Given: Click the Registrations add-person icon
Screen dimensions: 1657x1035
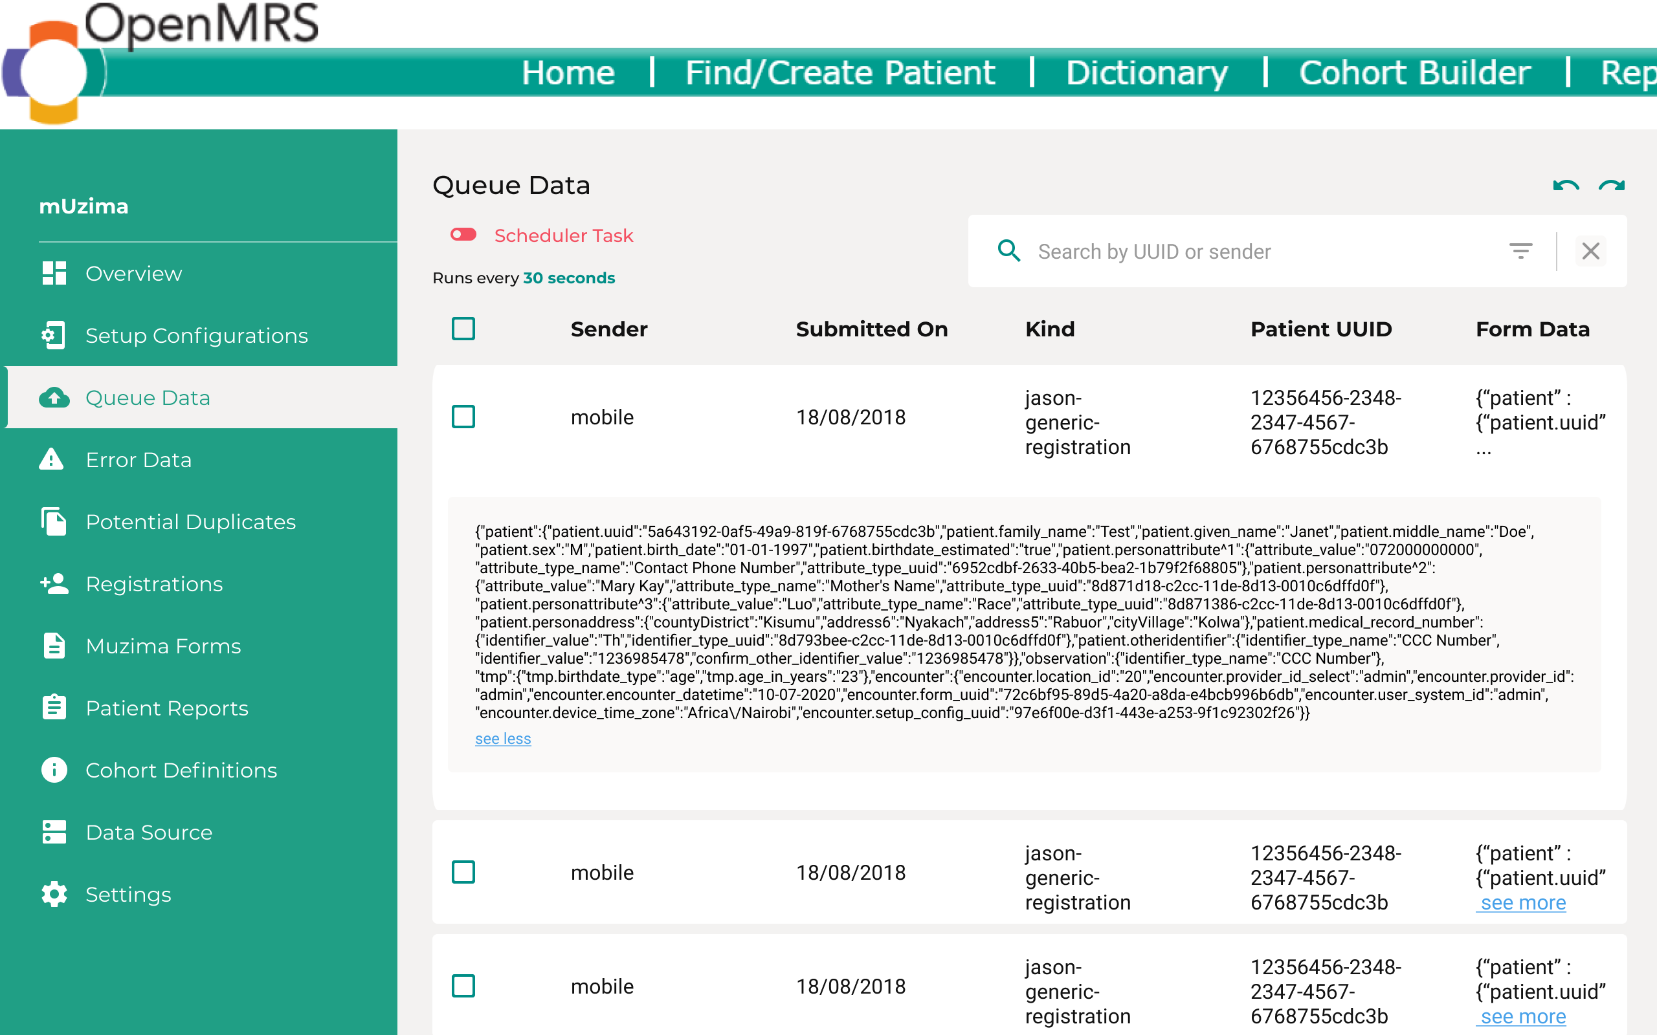Looking at the screenshot, I should click(54, 583).
